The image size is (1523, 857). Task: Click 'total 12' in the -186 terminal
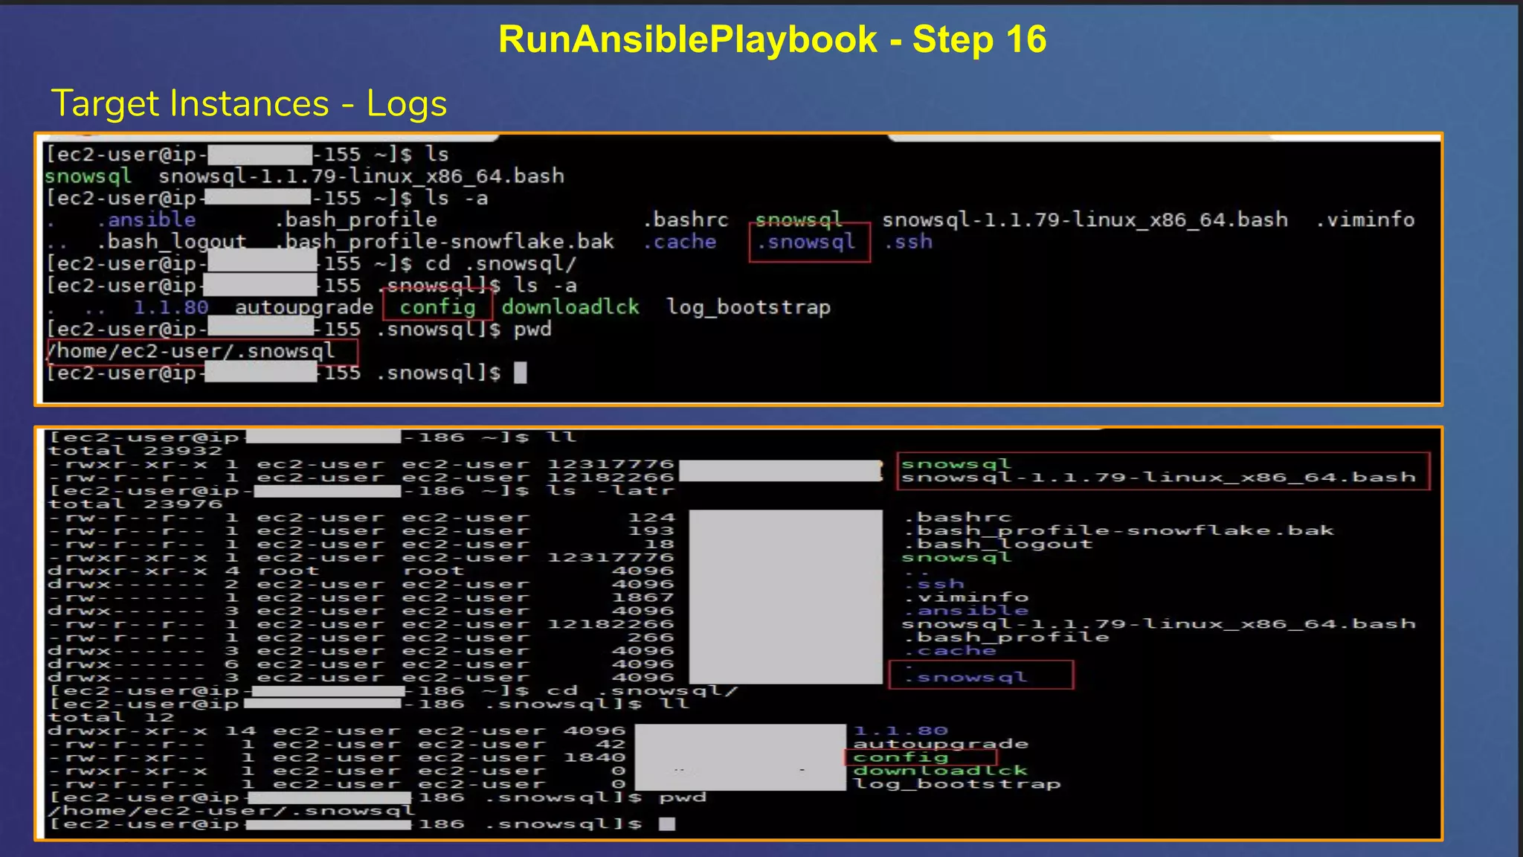click(111, 718)
